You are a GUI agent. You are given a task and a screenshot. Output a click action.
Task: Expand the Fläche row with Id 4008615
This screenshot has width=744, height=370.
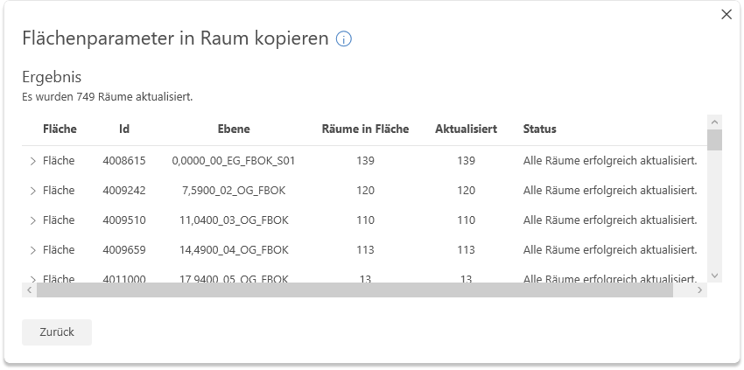pos(32,161)
